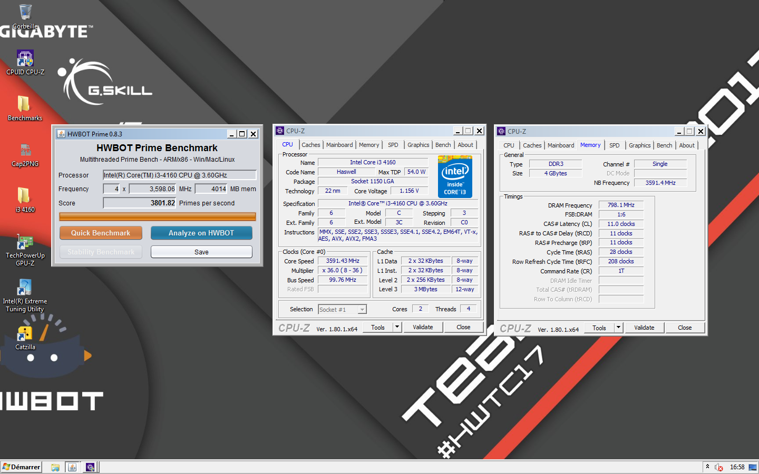The height and width of the screenshot is (474, 759).
Task: Click the Row Refresh Cycle Time 208 clocks
Action: 621,261
